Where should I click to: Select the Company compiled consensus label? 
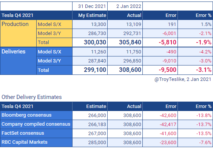coord(36,124)
